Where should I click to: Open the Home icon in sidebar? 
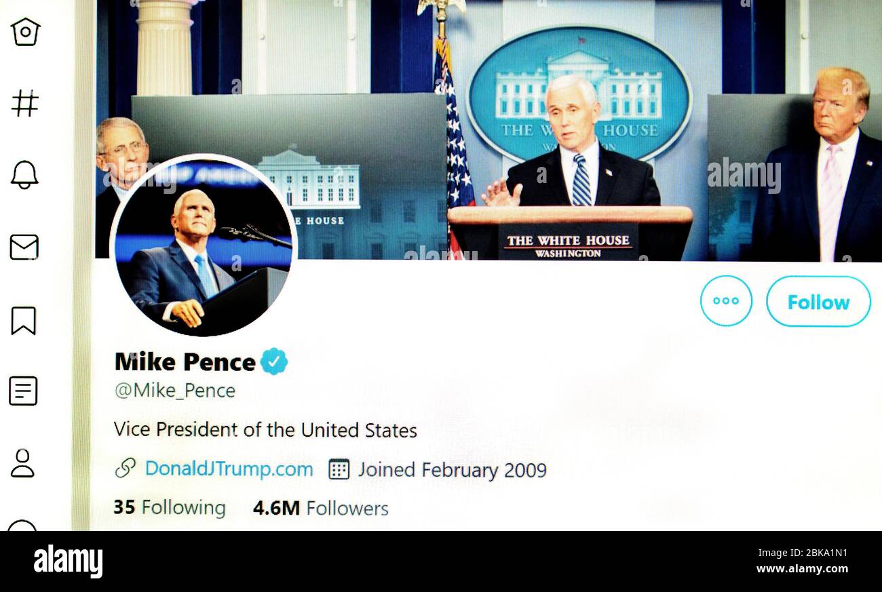(25, 32)
